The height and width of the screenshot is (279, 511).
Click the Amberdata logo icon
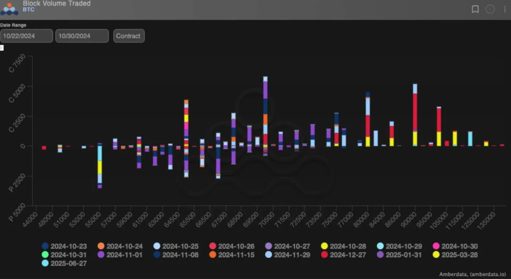[x=9, y=9]
